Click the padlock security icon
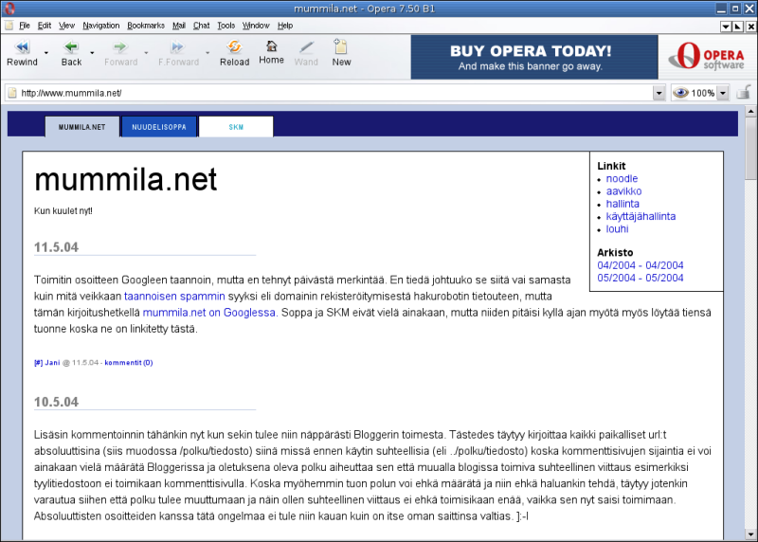 coord(744,93)
